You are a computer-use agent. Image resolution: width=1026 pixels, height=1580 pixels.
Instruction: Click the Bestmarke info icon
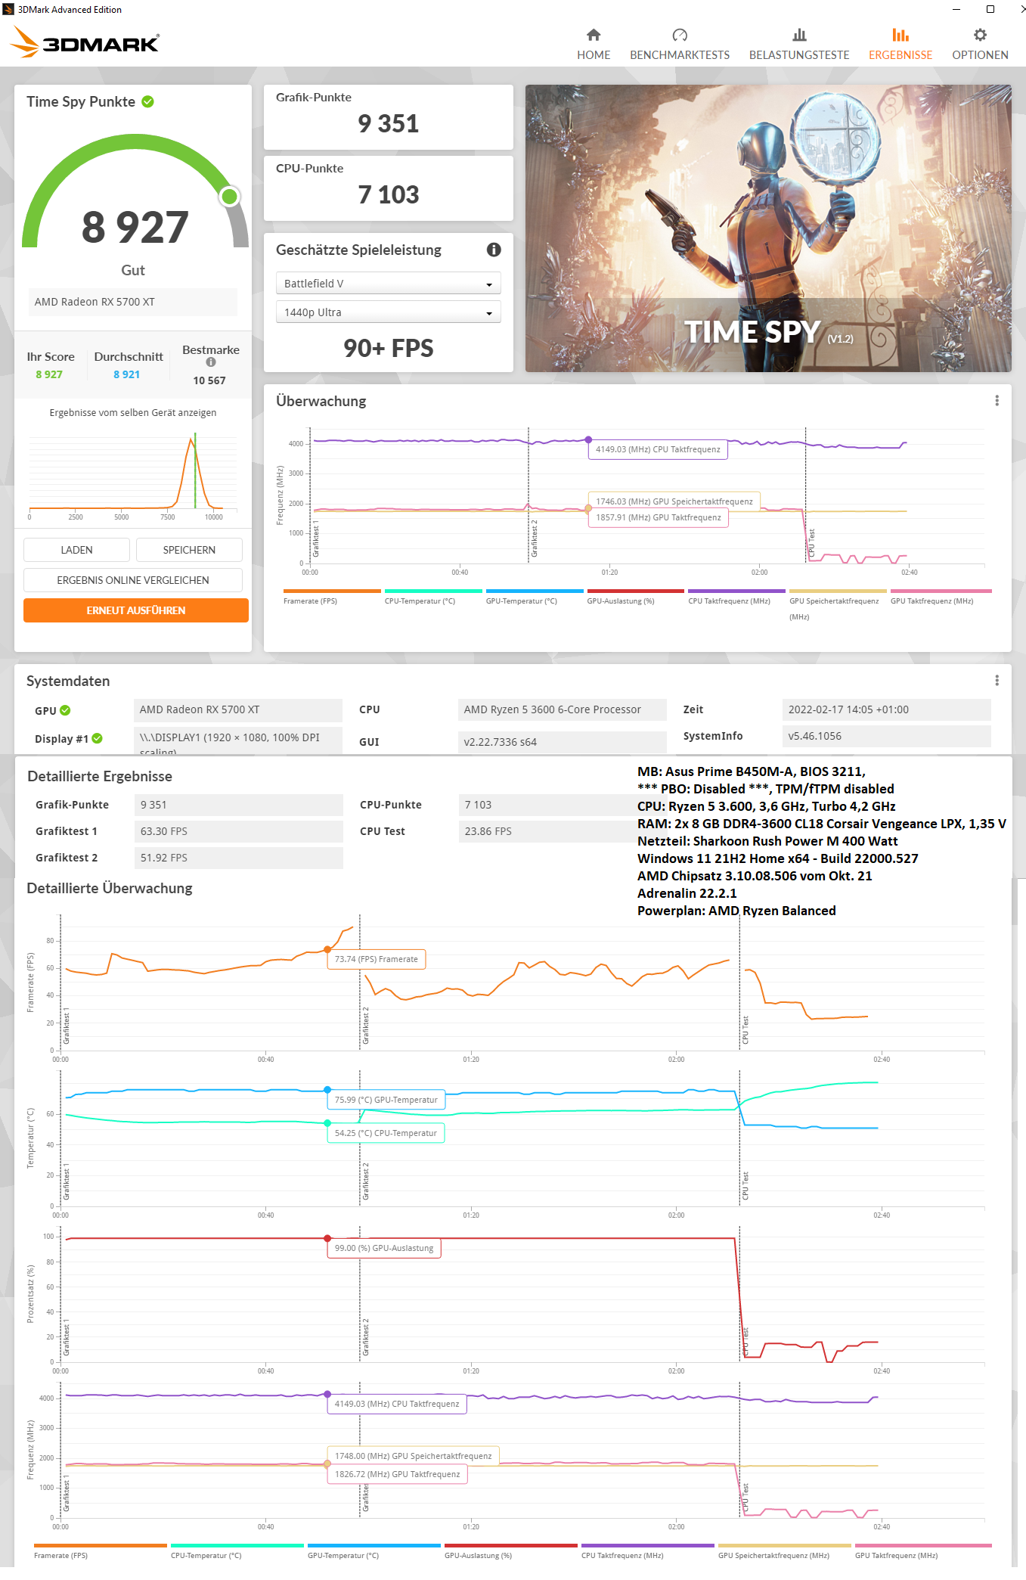211,362
